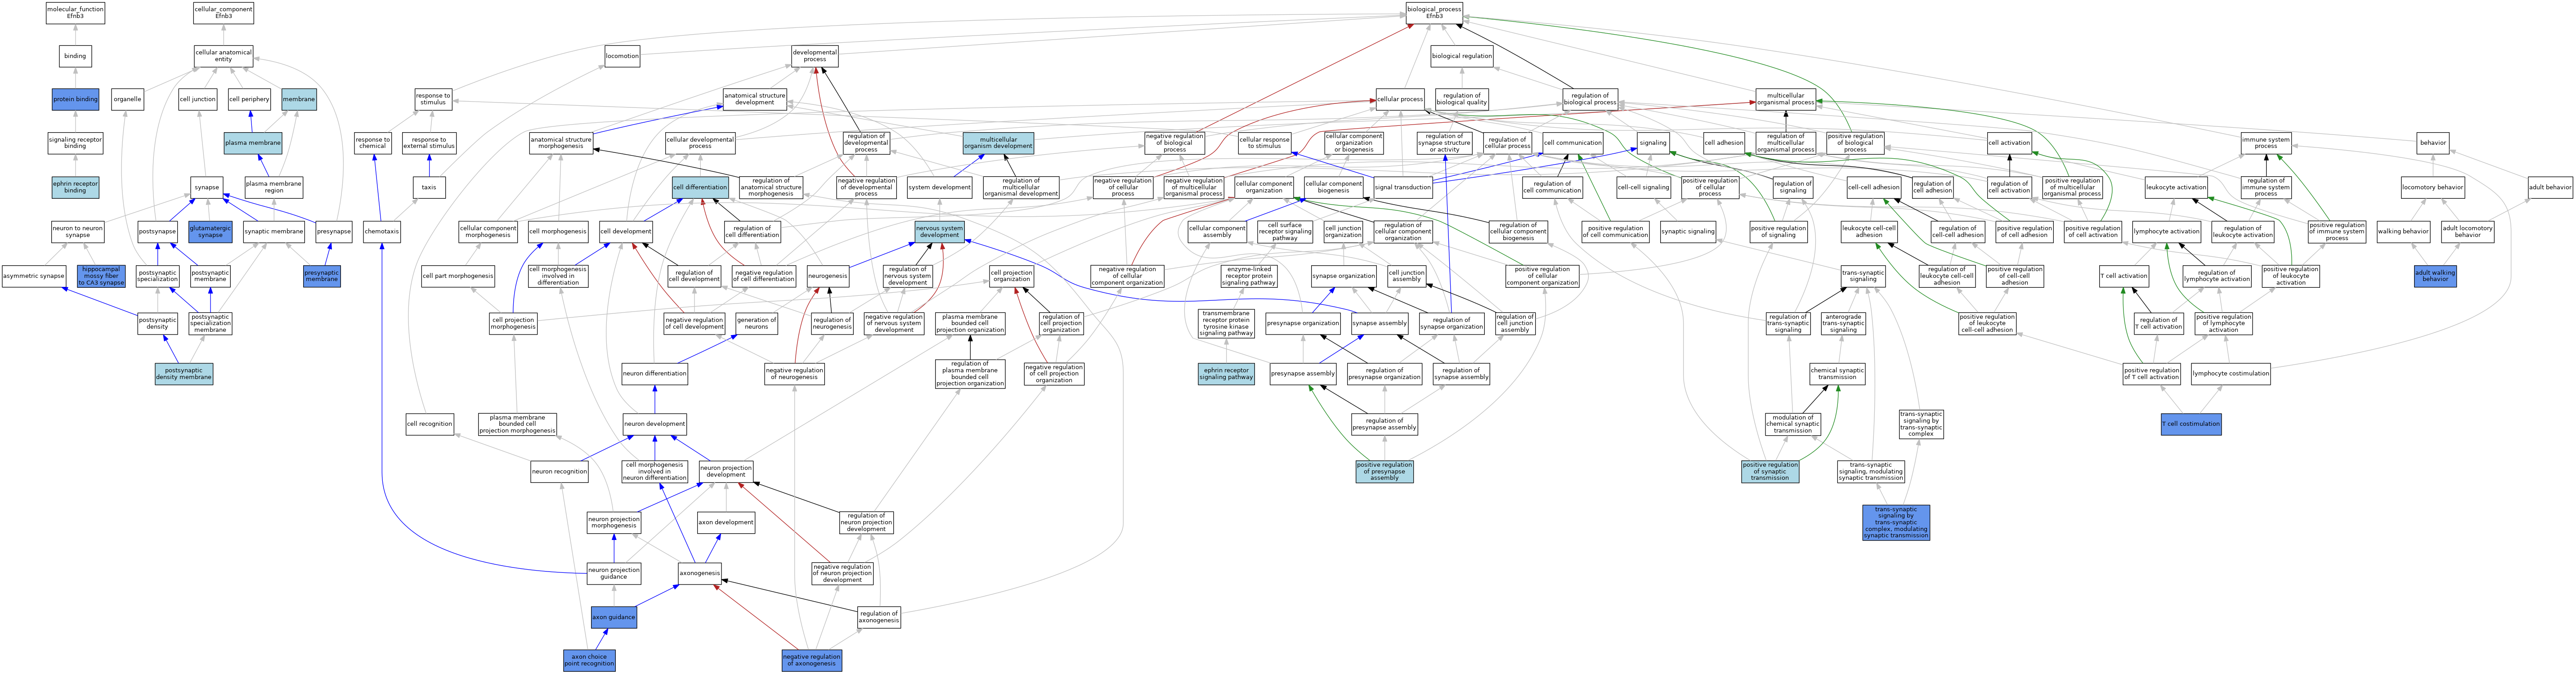Select the 'neuron differentiation' node

(654, 374)
